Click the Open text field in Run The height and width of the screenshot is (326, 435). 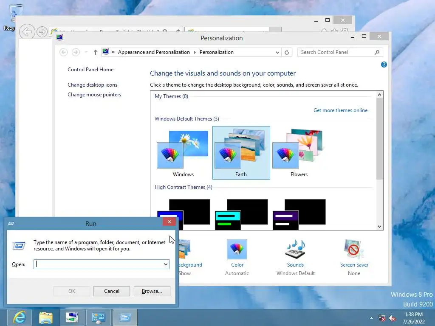102,264
